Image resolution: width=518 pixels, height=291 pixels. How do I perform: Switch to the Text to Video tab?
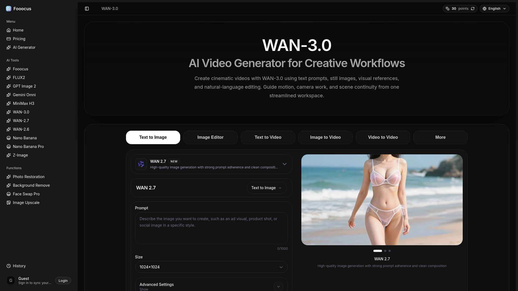click(268, 137)
